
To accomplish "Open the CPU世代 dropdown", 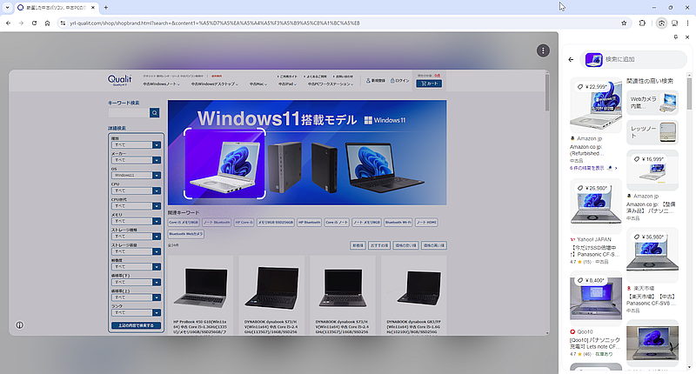I will (x=136, y=206).
